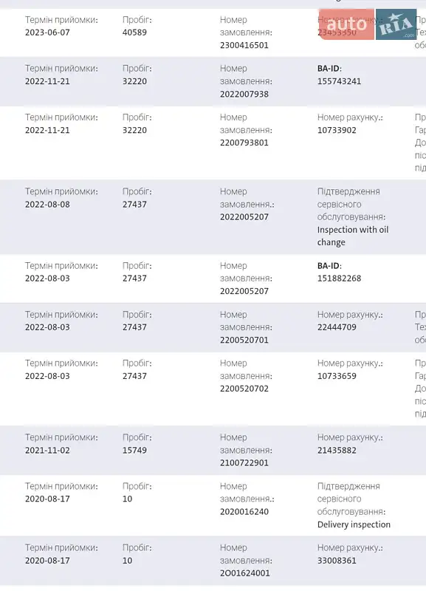Select mileage value 15749
This screenshot has height=591, width=426.
pos(134,451)
